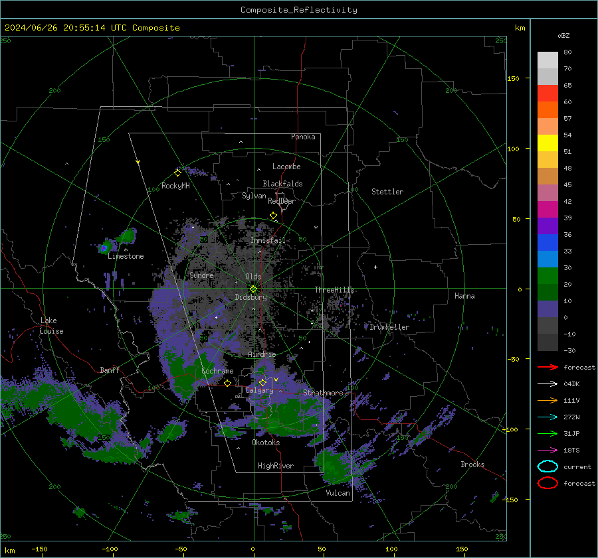Click the Sundre town label
598x558 pixels.
pyautogui.click(x=202, y=275)
